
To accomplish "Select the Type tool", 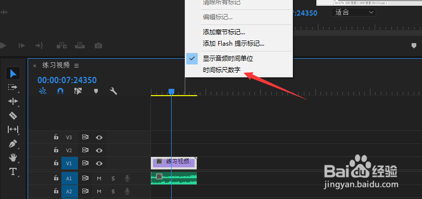I will click(x=13, y=171).
